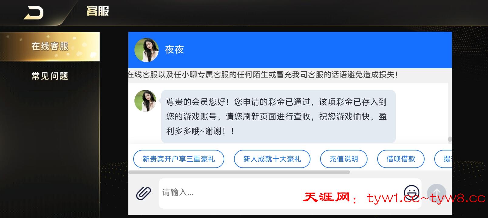Viewport: 488px width, 218px height.
Task: Click the partially visible 提 chip
Action: coord(443,159)
